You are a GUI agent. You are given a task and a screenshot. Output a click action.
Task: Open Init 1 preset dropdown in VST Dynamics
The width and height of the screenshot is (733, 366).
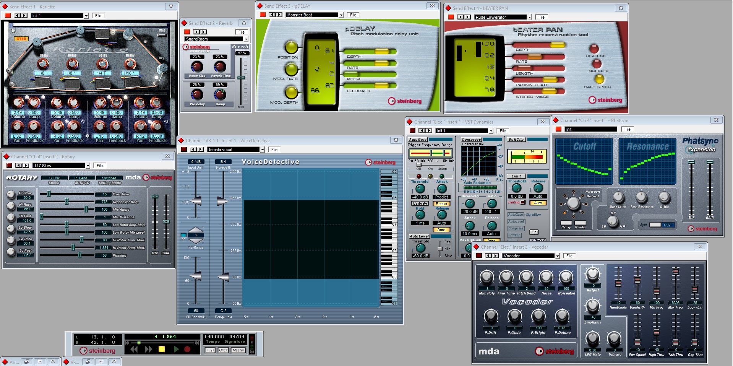pyautogui.click(x=491, y=131)
